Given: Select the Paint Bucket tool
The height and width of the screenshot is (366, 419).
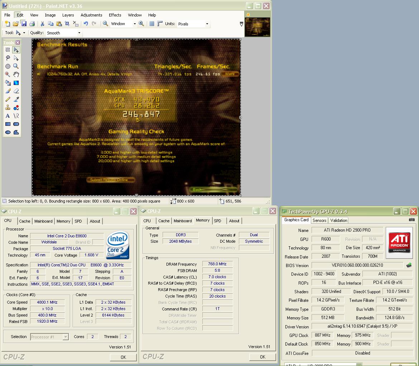Looking at the screenshot, I should pos(8,83).
